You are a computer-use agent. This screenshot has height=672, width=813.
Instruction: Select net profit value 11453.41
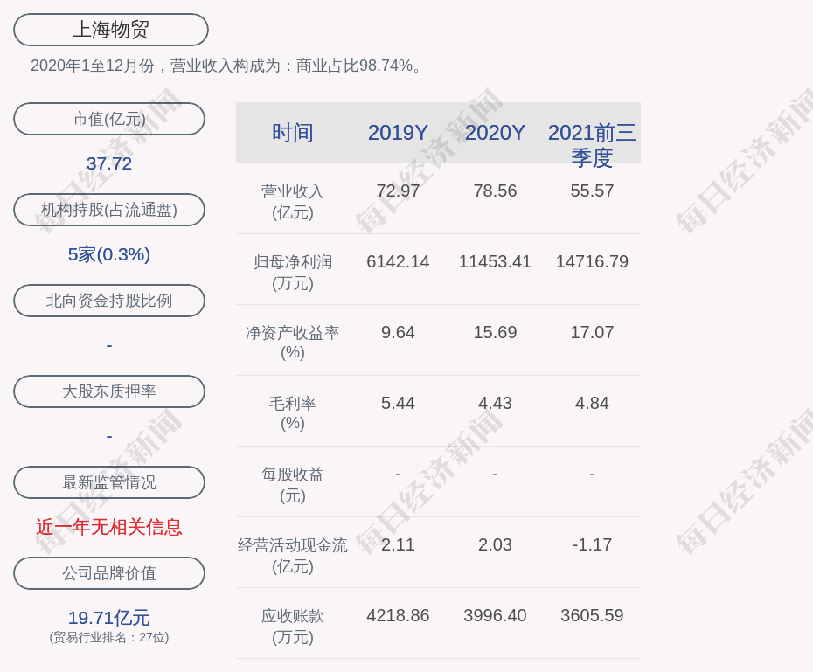pos(495,261)
